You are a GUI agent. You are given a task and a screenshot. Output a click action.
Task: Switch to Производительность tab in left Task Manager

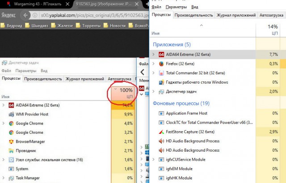[43, 79]
